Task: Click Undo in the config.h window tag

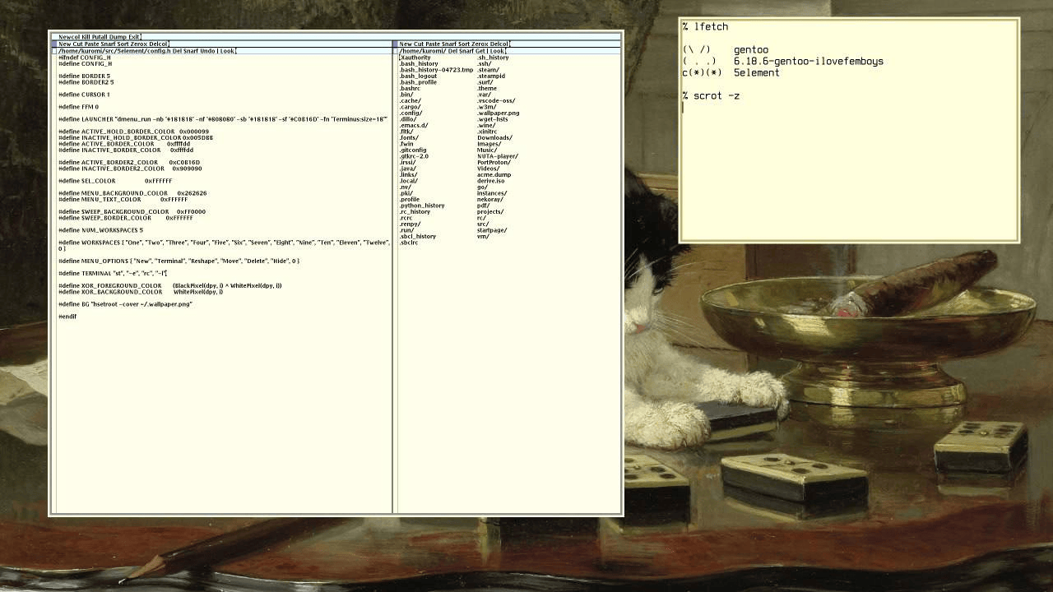Action: [x=207, y=51]
